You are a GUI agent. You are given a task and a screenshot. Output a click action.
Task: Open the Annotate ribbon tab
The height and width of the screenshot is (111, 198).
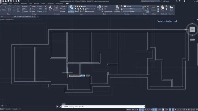tap(16, 4)
